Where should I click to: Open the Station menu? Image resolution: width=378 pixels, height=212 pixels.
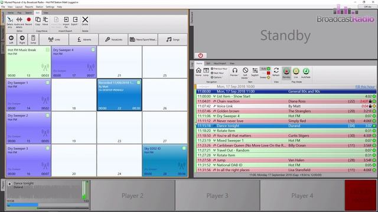click(x=40, y=6)
